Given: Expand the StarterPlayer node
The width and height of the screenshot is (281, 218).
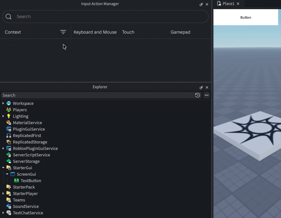Looking at the screenshot, I should click(x=3, y=193).
